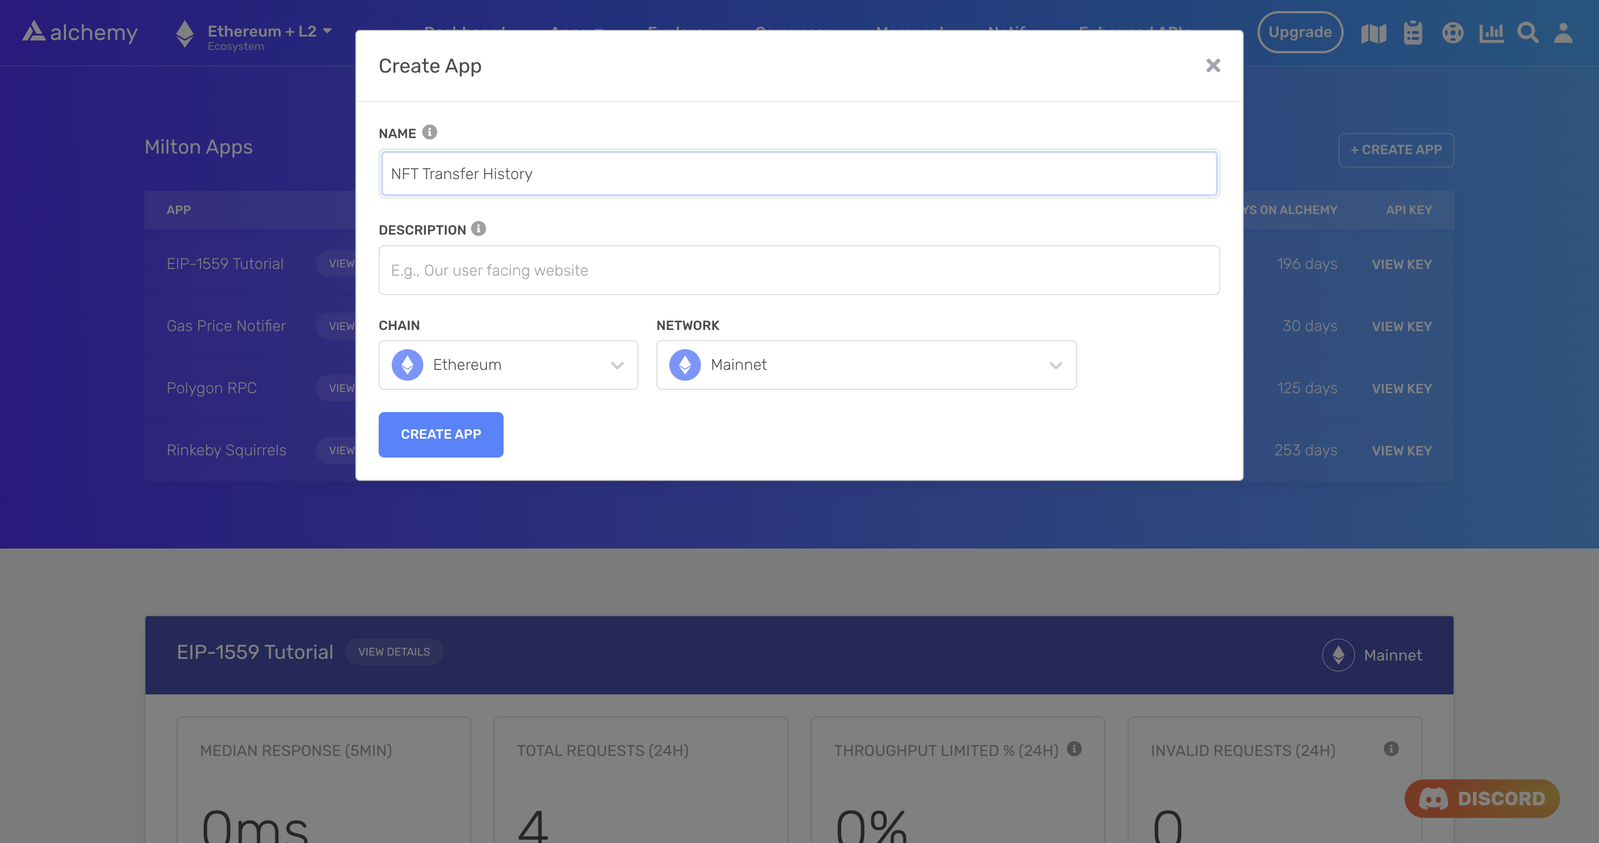1599x843 pixels.
Task: Click the Throughput Limited info icon
Action: click(1074, 749)
